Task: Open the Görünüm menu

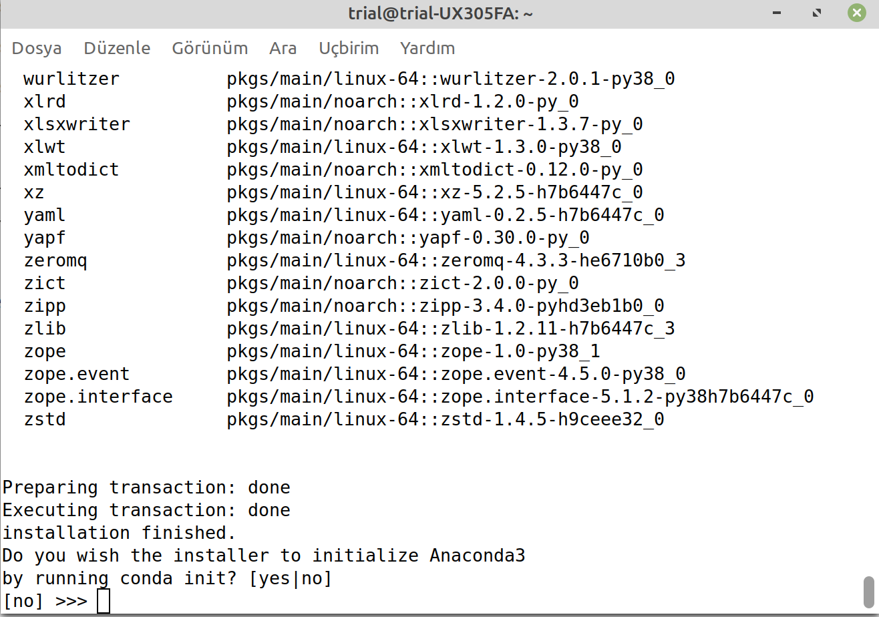Action: (x=210, y=48)
